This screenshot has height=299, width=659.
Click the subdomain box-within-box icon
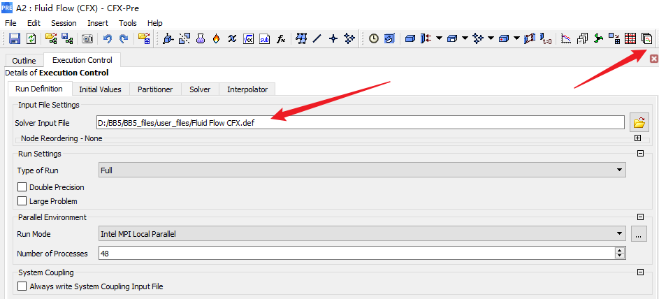point(452,38)
